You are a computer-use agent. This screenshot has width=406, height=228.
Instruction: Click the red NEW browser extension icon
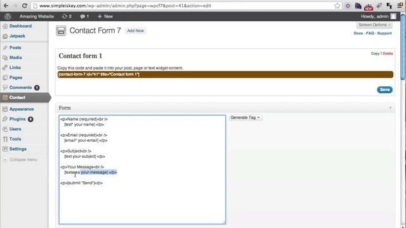tap(369, 6)
